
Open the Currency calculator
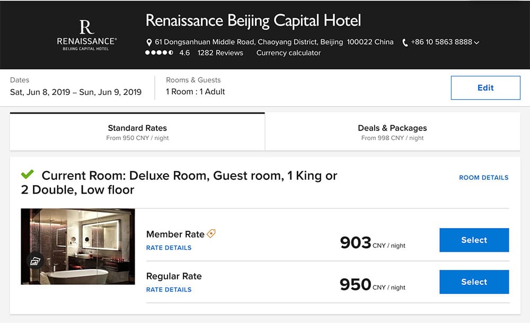(288, 53)
